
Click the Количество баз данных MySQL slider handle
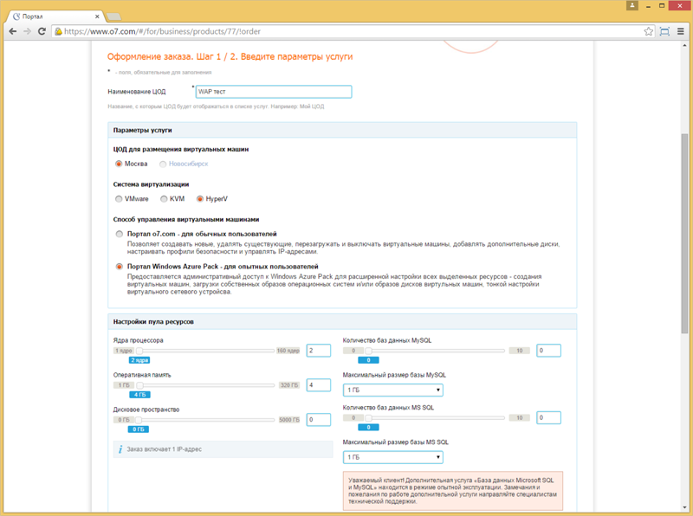coord(368,351)
